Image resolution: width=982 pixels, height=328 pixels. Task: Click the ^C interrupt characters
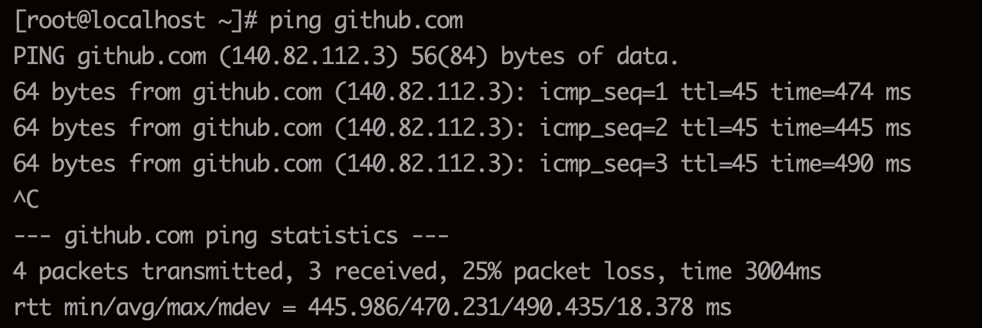tap(26, 200)
